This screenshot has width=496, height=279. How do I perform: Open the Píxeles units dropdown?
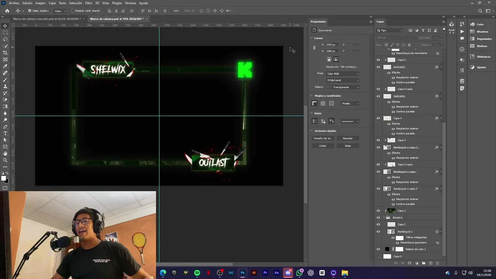pos(350,103)
